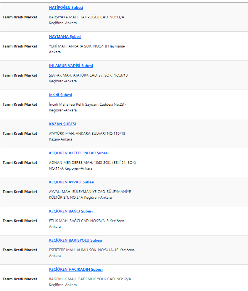Click 'Tarım Kredi Market' in the BARIŞYOLU row
The image size is (248, 291).
point(20,250)
